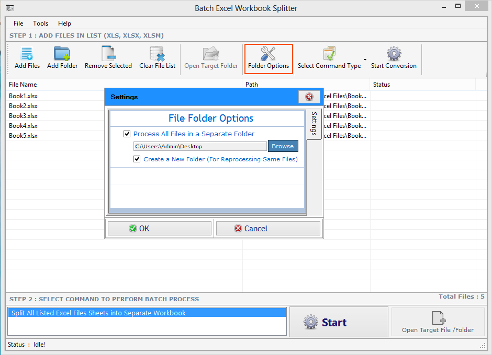Click the Browse button in Settings
The height and width of the screenshot is (355, 492).
(x=283, y=146)
